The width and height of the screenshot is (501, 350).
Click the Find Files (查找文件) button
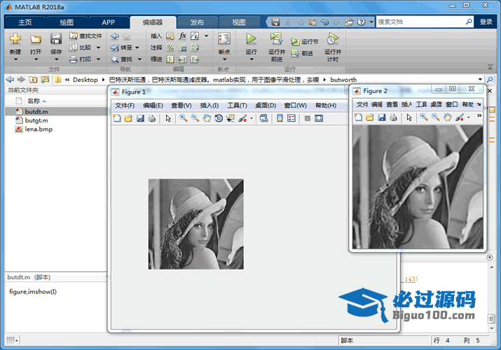(x=86, y=36)
